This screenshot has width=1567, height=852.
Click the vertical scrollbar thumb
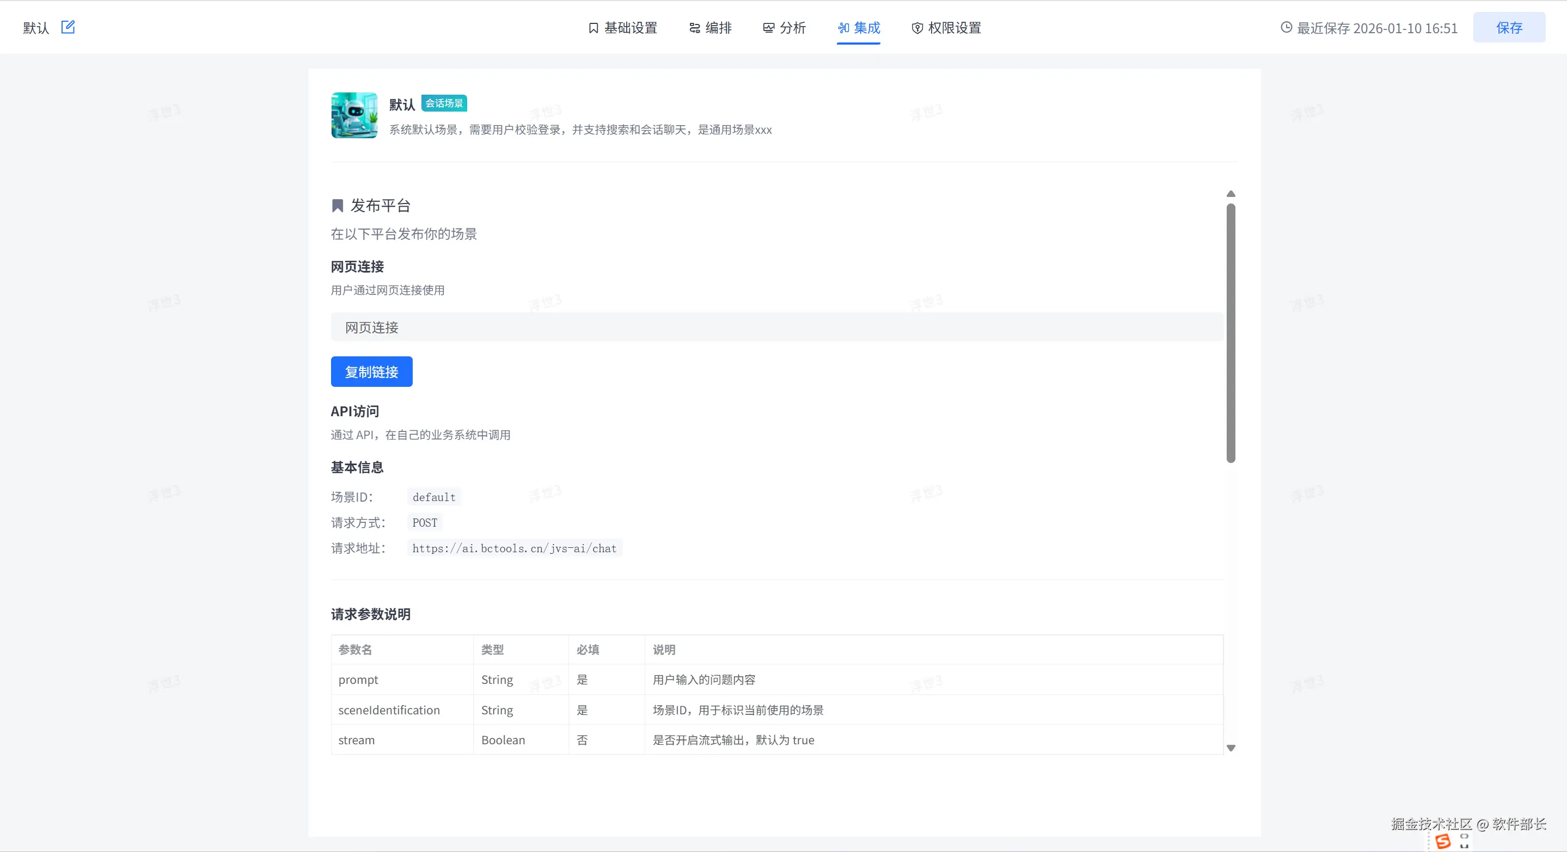1231,333
